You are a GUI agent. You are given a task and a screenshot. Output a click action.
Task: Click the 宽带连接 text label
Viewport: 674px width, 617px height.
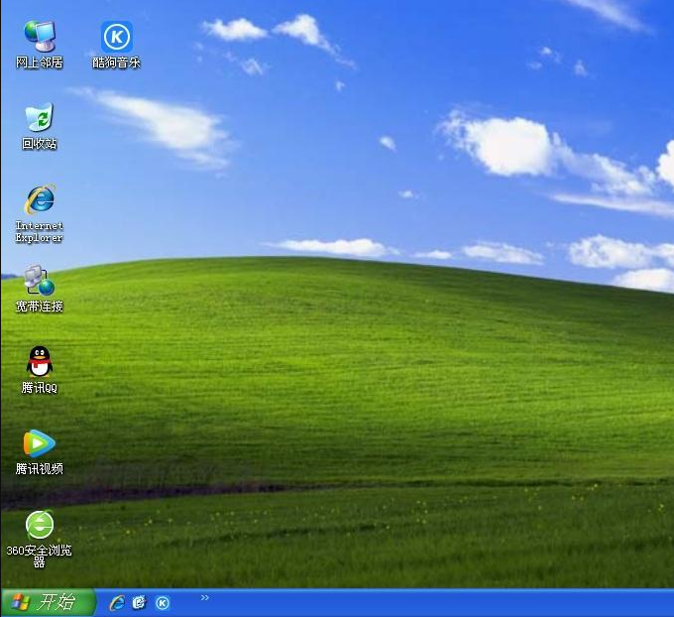[40, 307]
